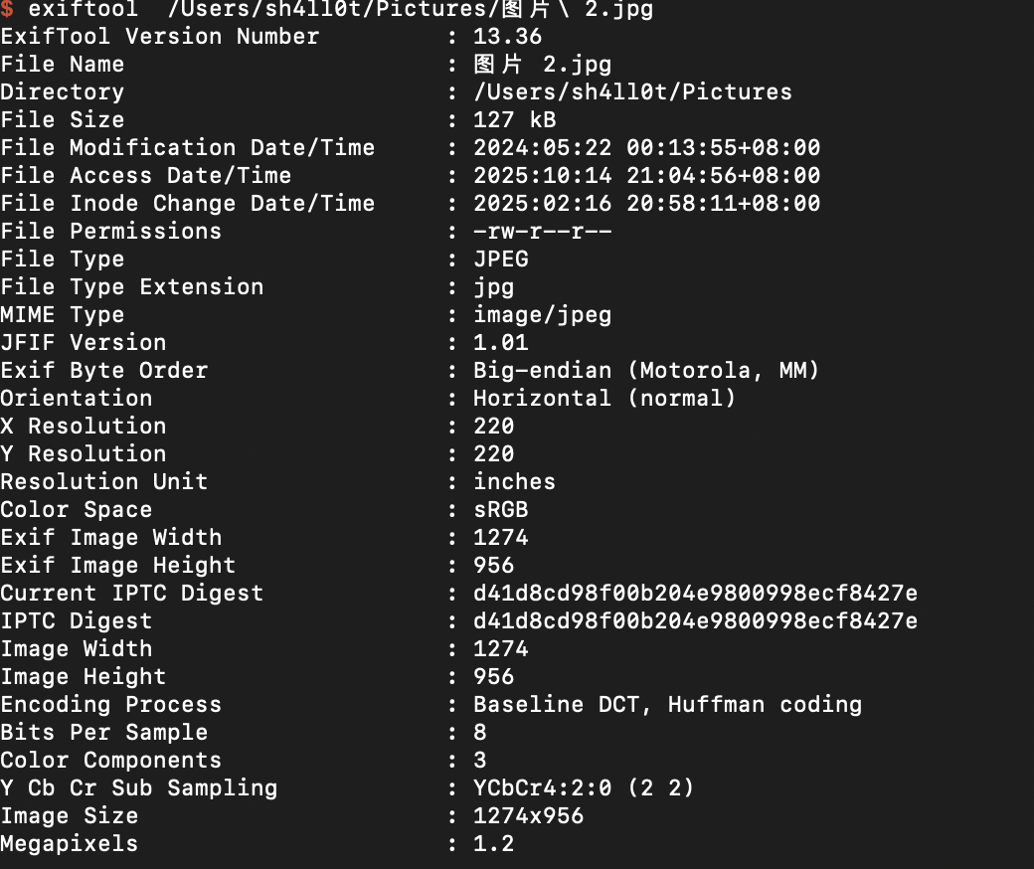Click the ExifTool version number 13.36
Screen dimensions: 1034x869
click(507, 37)
